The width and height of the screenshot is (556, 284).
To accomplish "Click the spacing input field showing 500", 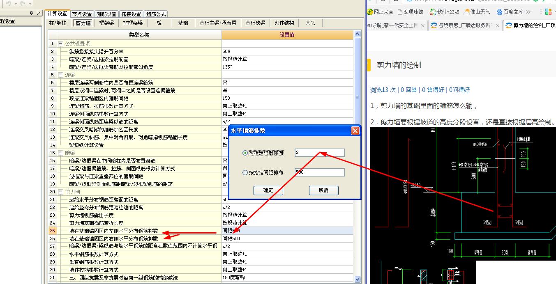I will pos(320,172).
